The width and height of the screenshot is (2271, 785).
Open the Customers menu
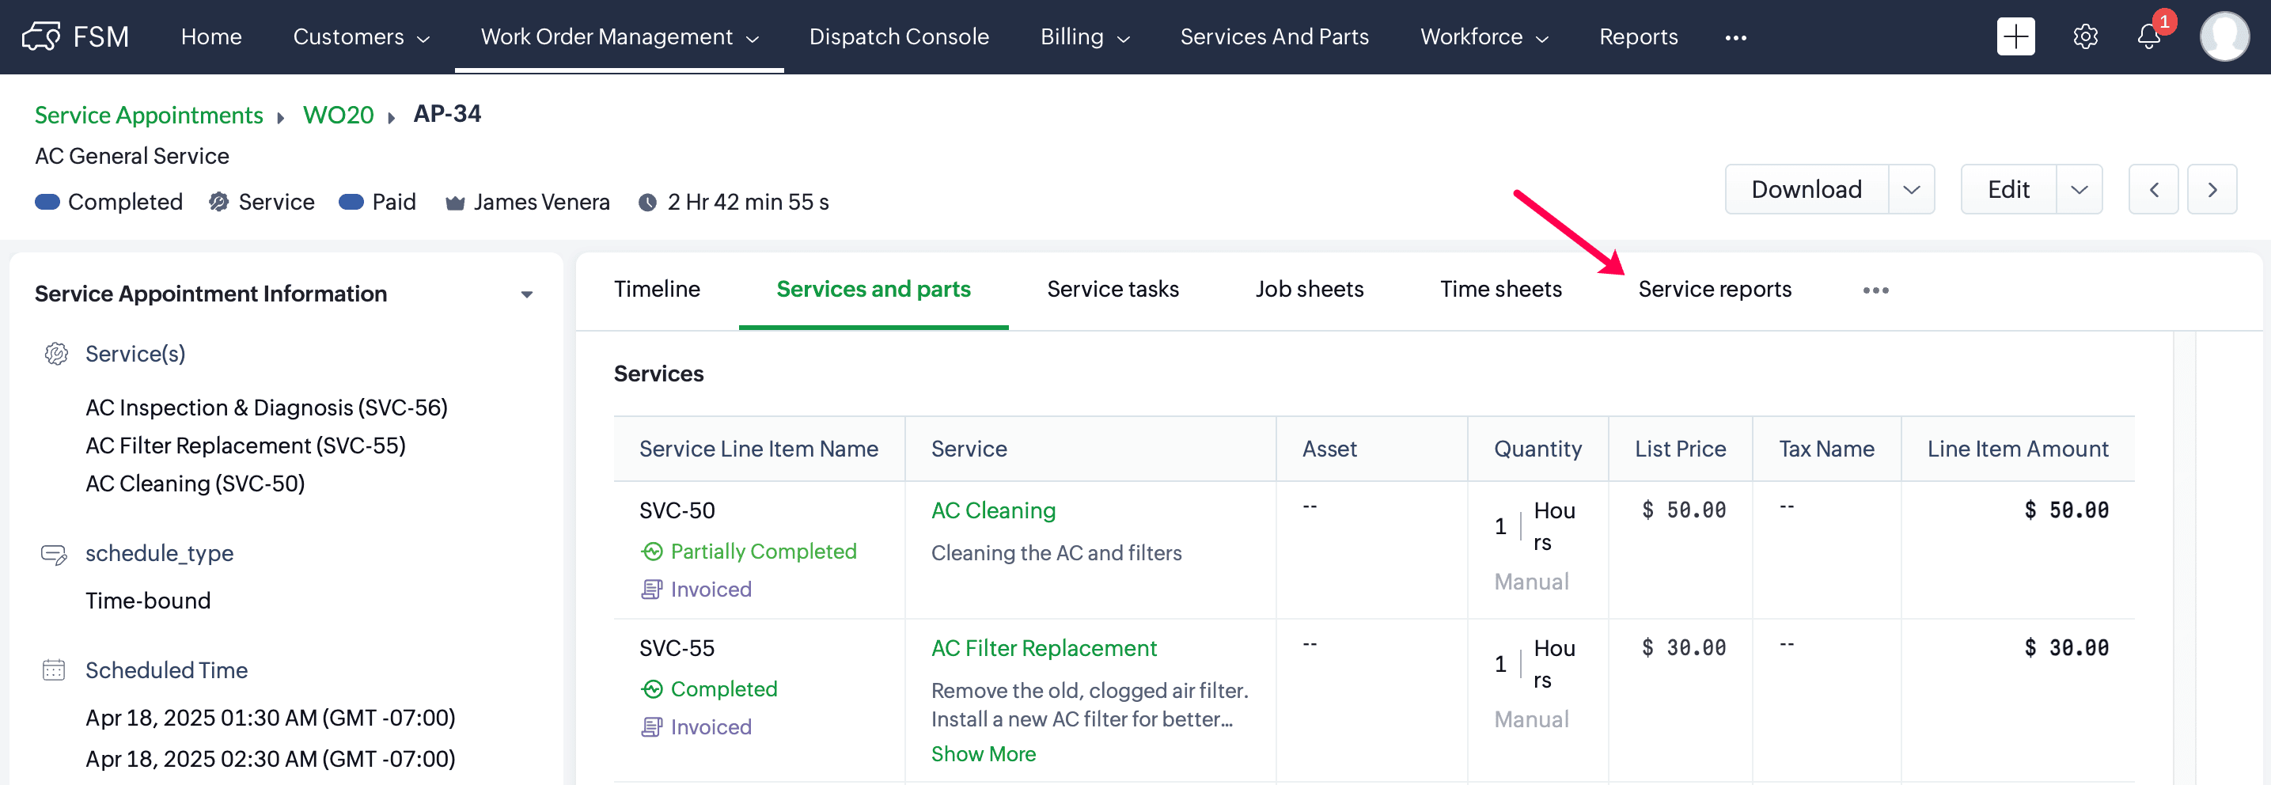coord(361,37)
